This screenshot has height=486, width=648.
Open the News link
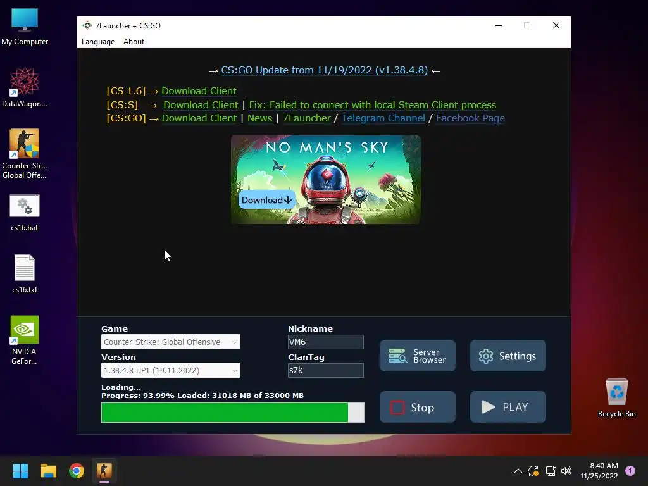pos(259,118)
